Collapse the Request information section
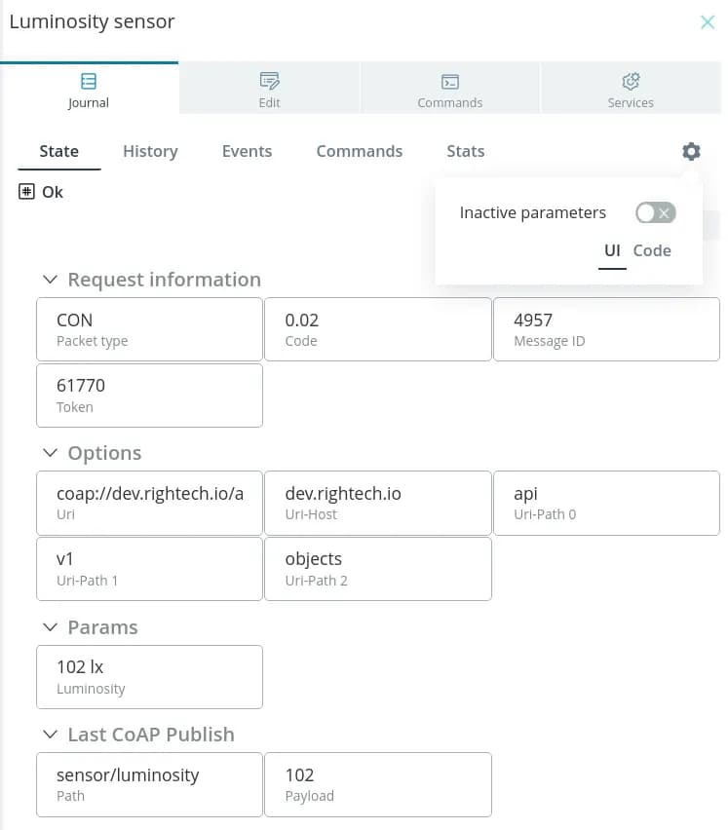The width and height of the screenshot is (728, 830). point(51,280)
